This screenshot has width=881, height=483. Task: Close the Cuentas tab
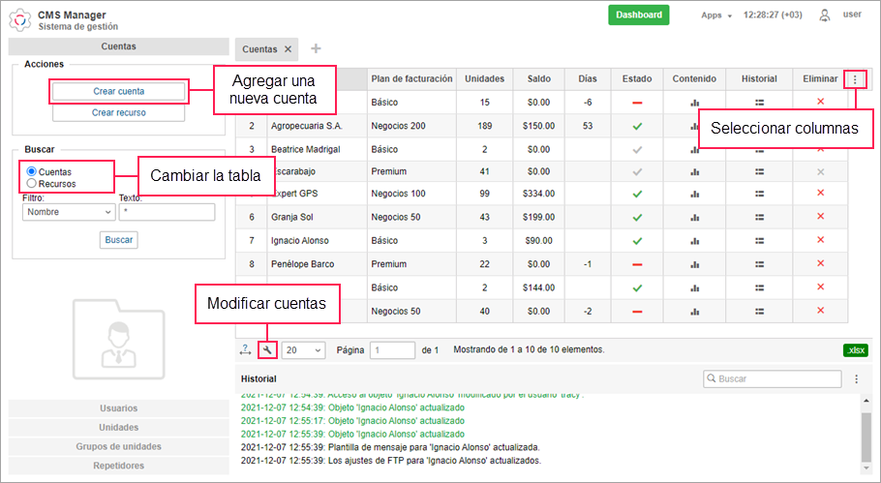(288, 49)
